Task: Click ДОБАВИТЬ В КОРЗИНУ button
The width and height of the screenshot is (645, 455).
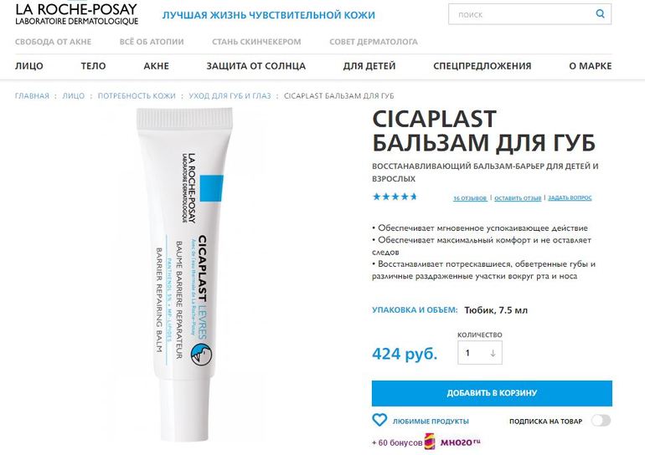Action: coord(492,393)
